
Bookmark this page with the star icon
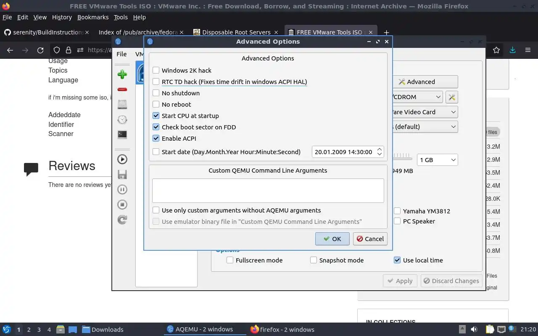tap(496, 50)
